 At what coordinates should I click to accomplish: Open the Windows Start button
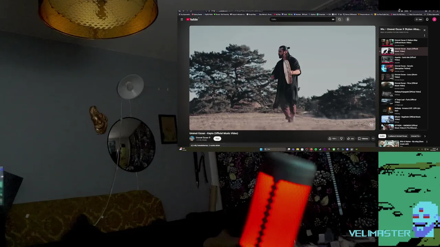(x=261, y=149)
